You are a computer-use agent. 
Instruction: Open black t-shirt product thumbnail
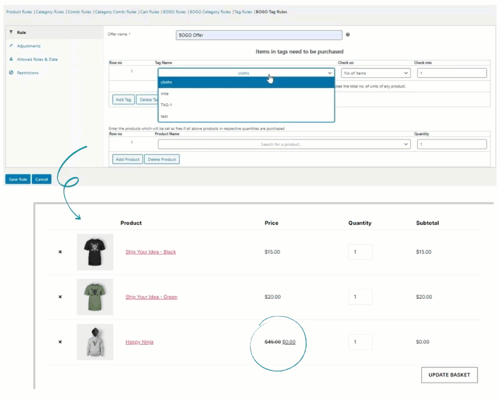click(95, 252)
